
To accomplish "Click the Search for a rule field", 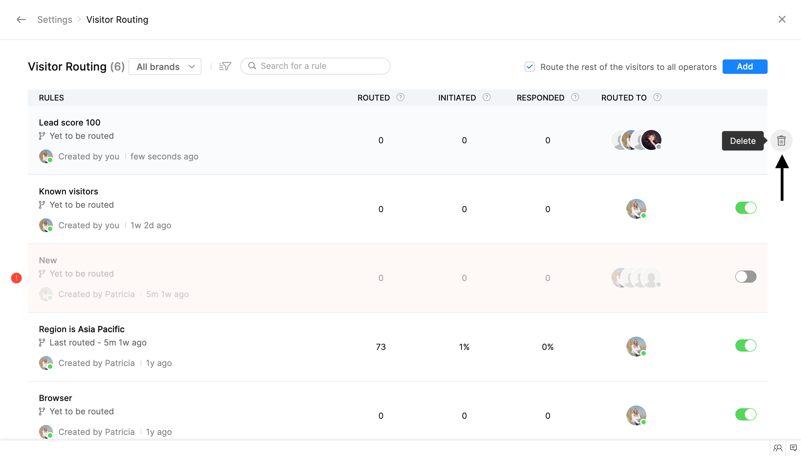I will [315, 66].
